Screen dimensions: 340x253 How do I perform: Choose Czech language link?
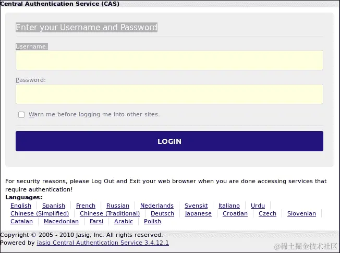coord(268,213)
